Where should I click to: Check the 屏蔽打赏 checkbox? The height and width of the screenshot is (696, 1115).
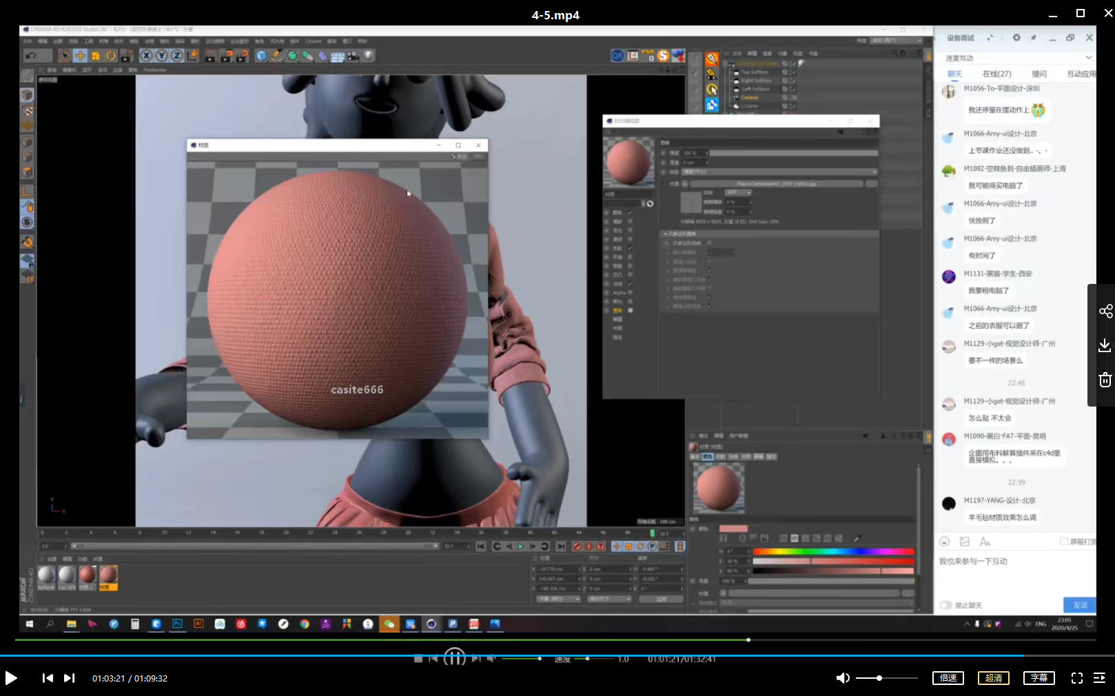[x=1064, y=542]
